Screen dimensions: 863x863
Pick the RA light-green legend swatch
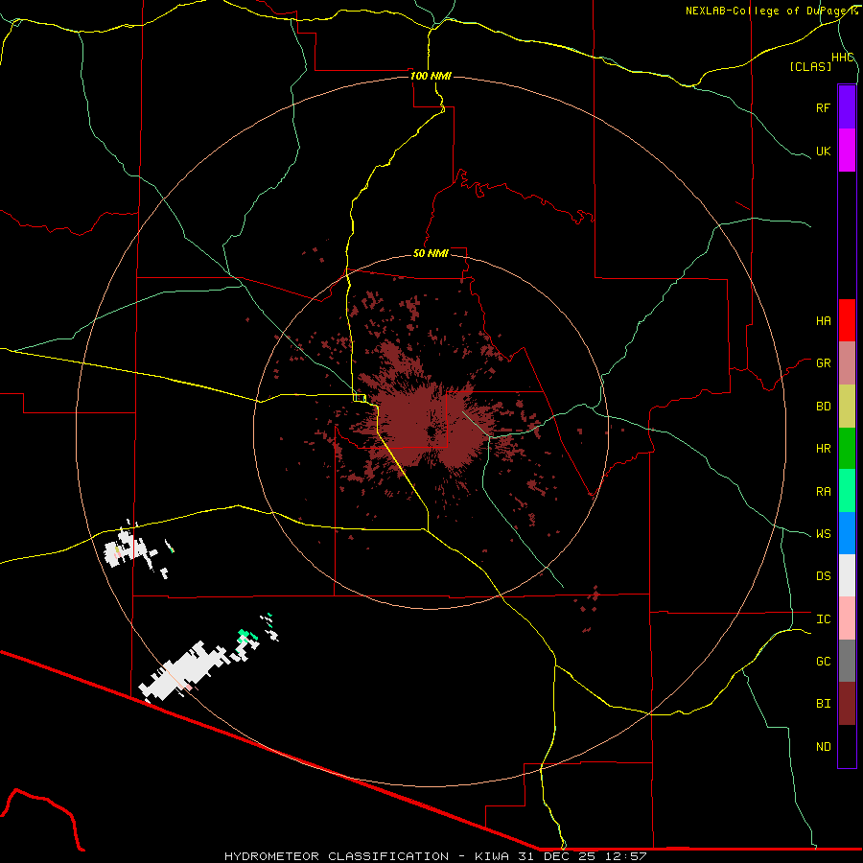tap(847, 491)
